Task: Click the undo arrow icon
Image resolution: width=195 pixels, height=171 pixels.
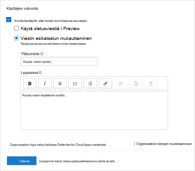Action: (136, 83)
